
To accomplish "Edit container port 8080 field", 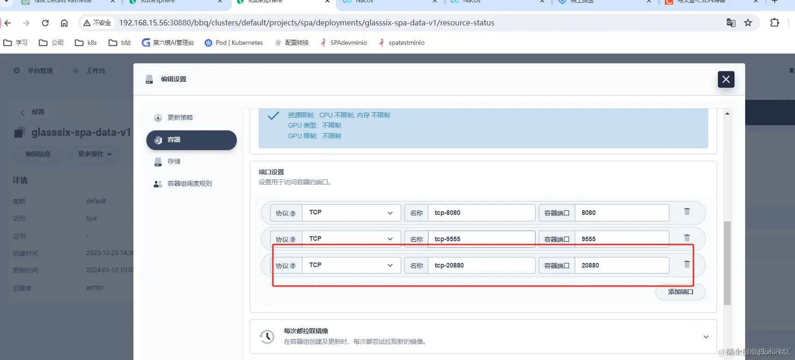I will [622, 213].
